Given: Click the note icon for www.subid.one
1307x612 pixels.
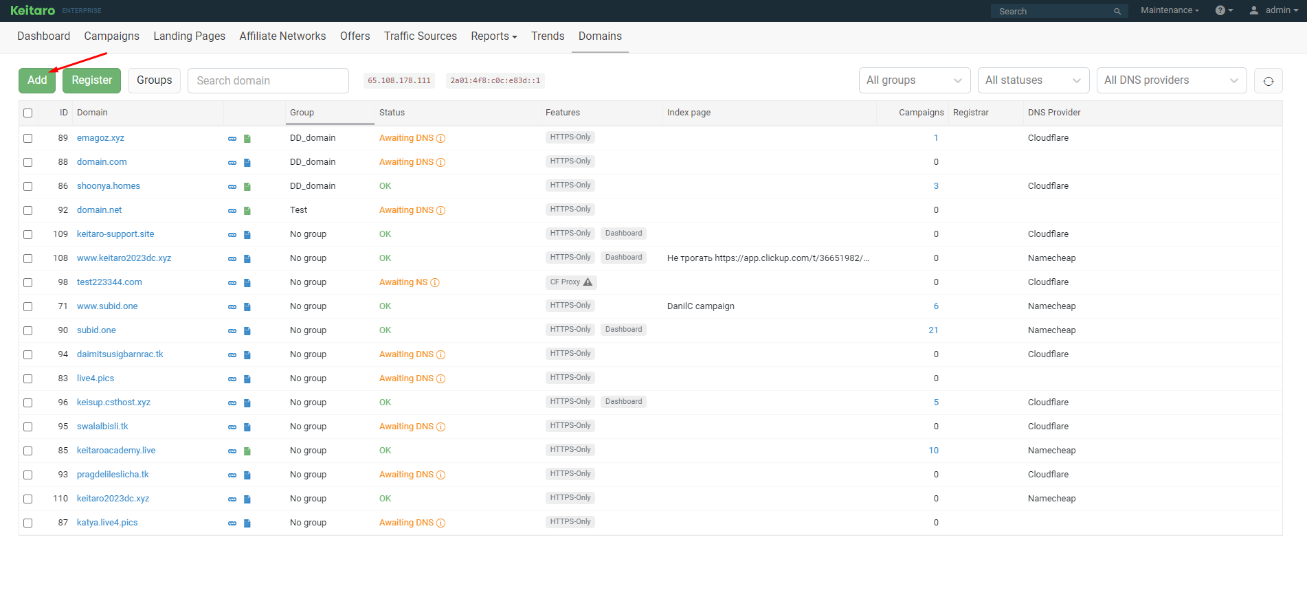Looking at the screenshot, I should (247, 307).
